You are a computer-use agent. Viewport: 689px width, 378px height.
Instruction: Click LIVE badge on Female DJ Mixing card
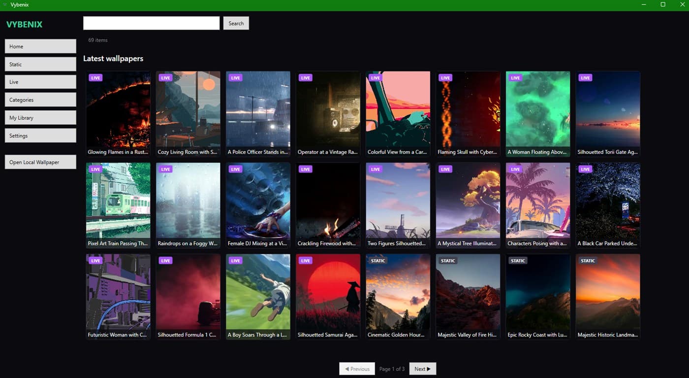click(x=235, y=169)
